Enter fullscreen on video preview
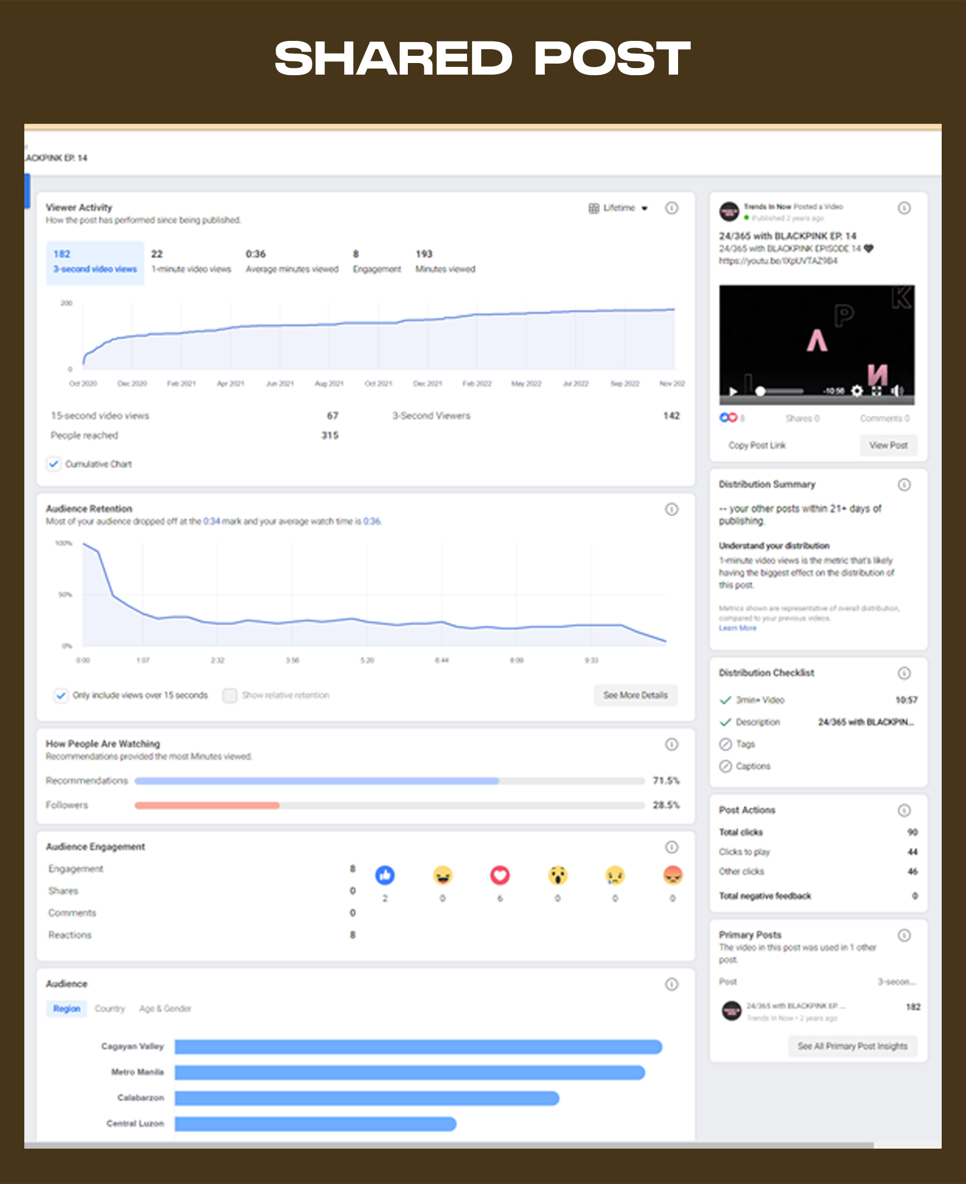This screenshot has height=1184, width=966. tap(876, 391)
